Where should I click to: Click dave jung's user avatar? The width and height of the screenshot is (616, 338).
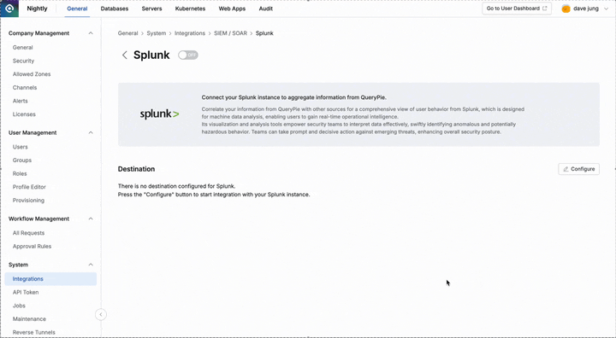[x=566, y=9]
